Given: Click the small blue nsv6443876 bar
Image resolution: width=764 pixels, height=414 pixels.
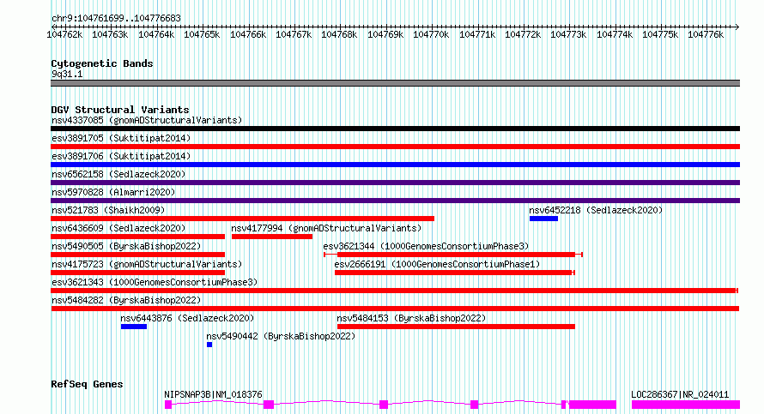Looking at the screenshot, I should coord(134,327).
